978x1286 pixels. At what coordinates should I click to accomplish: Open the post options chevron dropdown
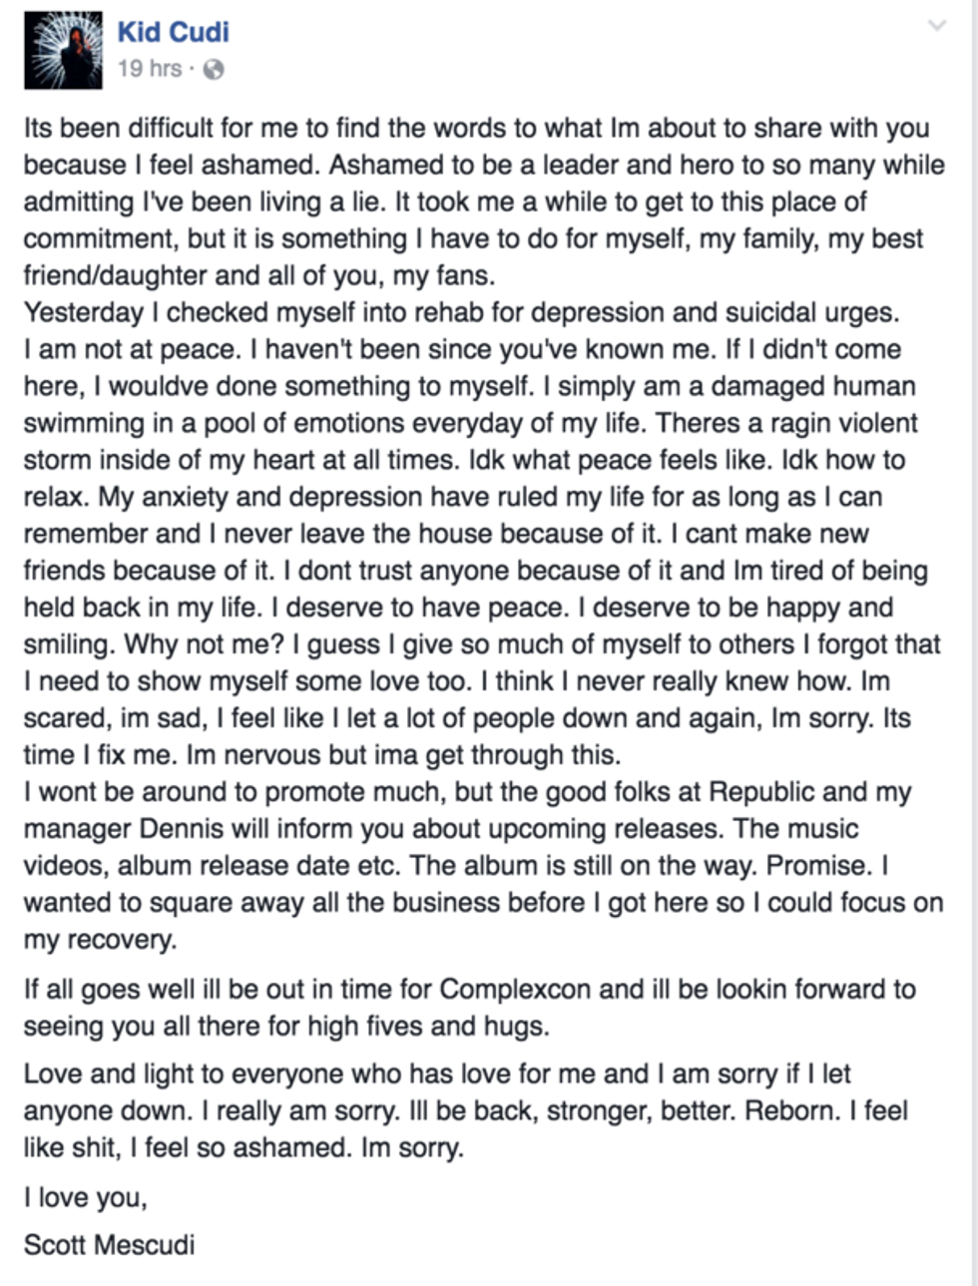coord(936,26)
